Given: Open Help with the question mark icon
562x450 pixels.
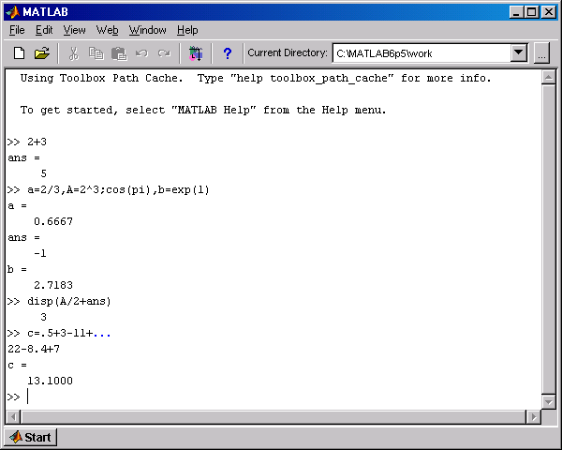Looking at the screenshot, I should pyautogui.click(x=228, y=53).
